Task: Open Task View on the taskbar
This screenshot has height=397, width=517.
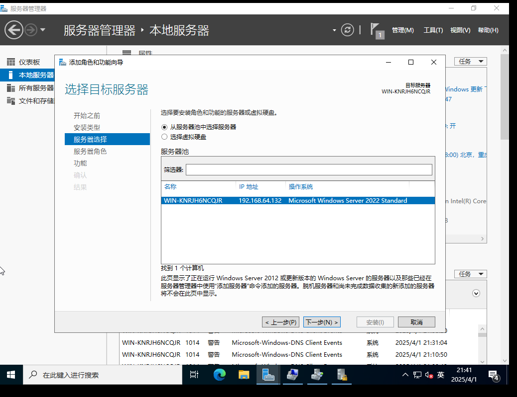Action: (x=194, y=375)
